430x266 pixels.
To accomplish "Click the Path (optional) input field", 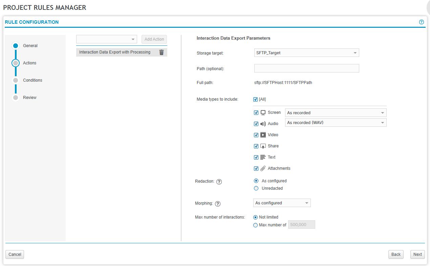I will [x=306, y=68].
